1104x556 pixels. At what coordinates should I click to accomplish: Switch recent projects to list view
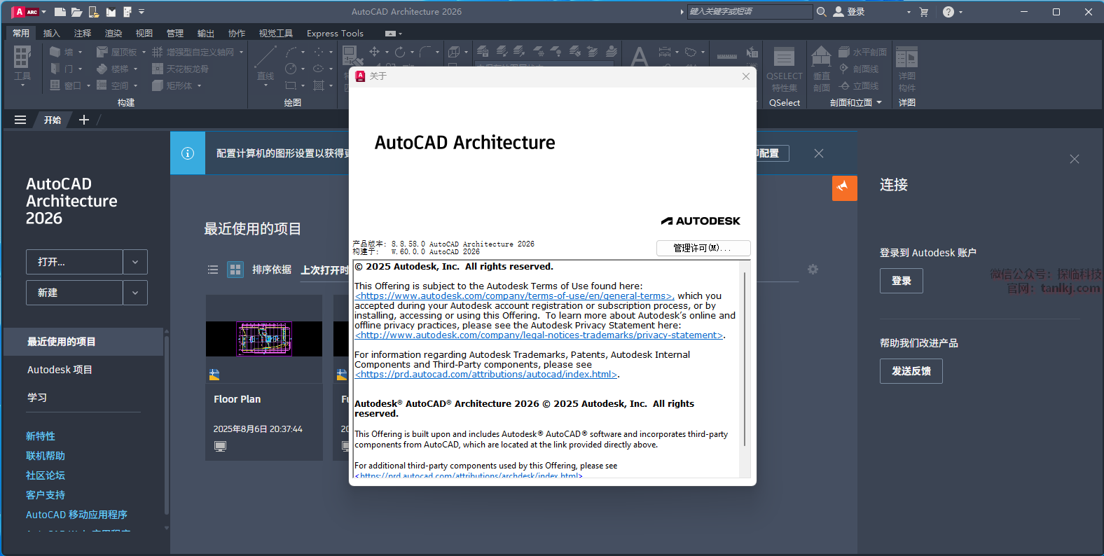coord(213,270)
